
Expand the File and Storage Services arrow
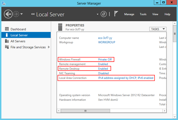click(49, 47)
